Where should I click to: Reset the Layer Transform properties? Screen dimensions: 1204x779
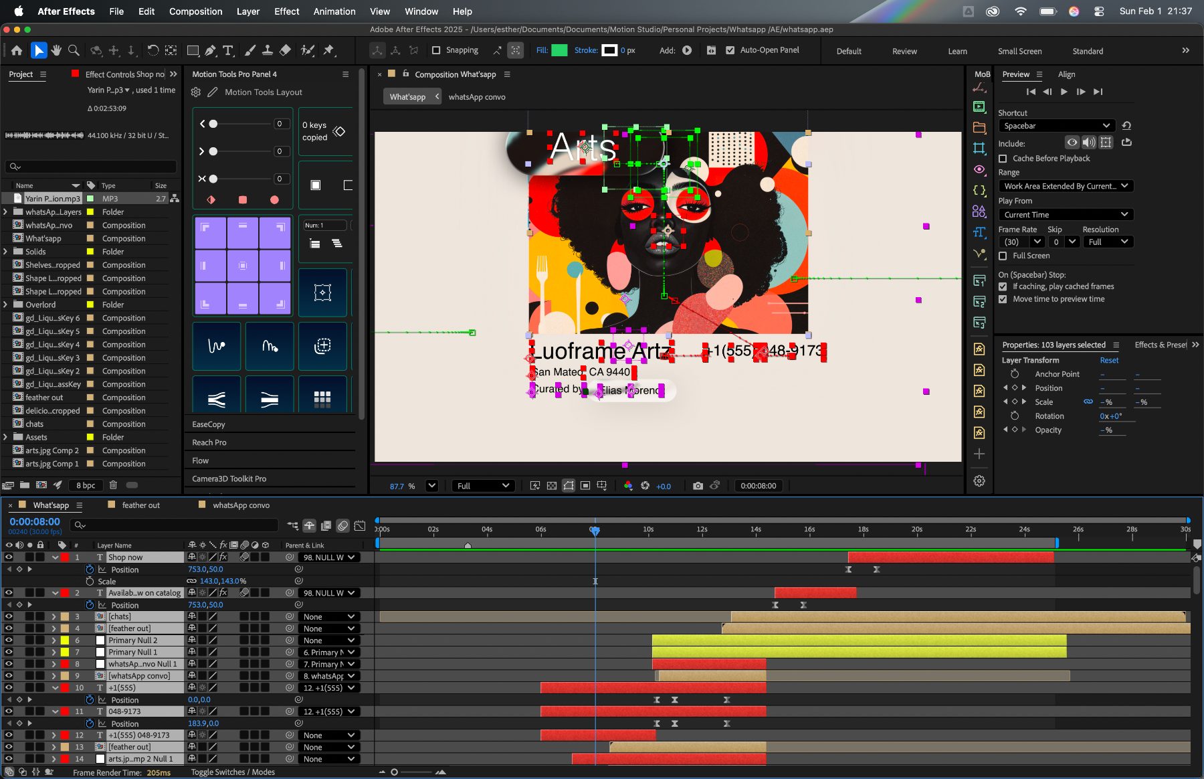pyautogui.click(x=1109, y=360)
